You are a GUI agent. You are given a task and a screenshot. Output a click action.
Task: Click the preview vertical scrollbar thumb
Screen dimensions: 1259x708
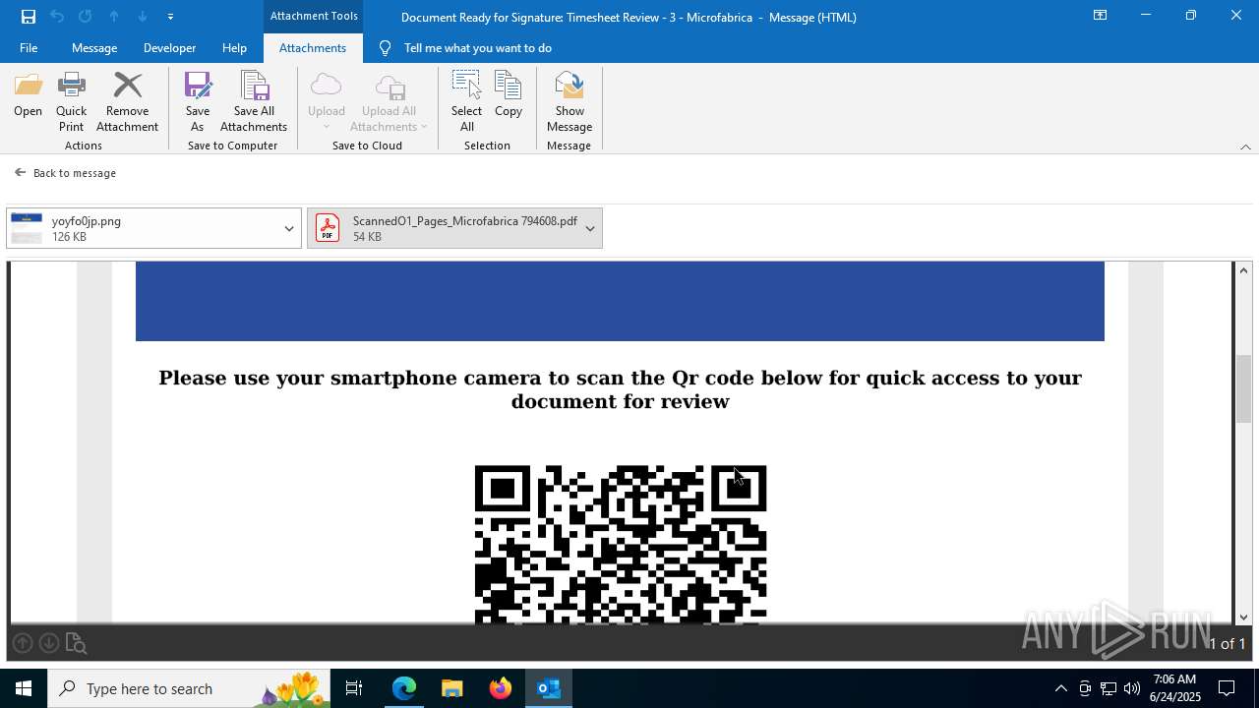(1243, 389)
